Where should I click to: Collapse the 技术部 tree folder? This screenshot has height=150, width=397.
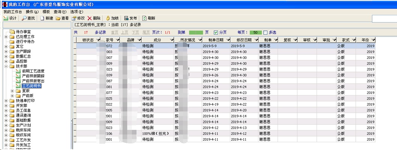(x=6, y=66)
